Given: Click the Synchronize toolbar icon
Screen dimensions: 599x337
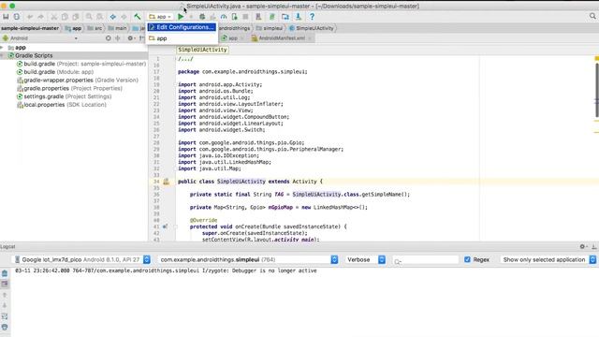Looking at the screenshot, I should (x=17, y=17).
